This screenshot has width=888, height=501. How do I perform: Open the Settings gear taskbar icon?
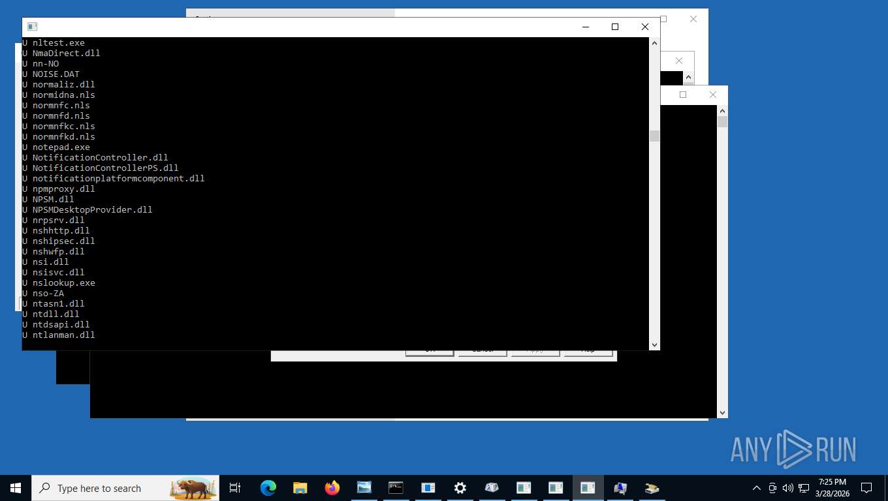point(460,488)
